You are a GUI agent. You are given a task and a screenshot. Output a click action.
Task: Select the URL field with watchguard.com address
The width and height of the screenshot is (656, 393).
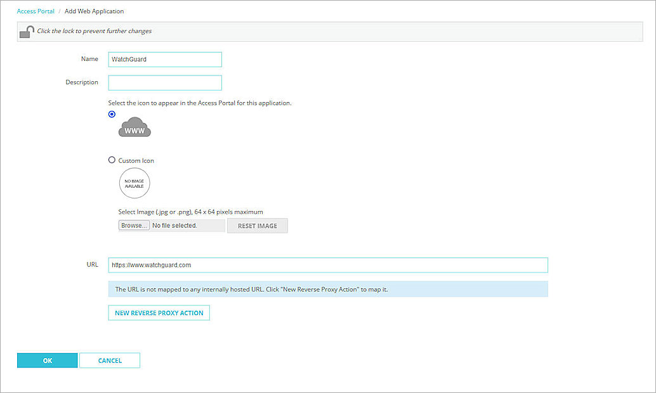(327, 265)
